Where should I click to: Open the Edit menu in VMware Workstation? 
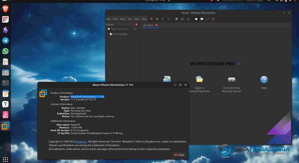pyautogui.click(x=115, y=19)
